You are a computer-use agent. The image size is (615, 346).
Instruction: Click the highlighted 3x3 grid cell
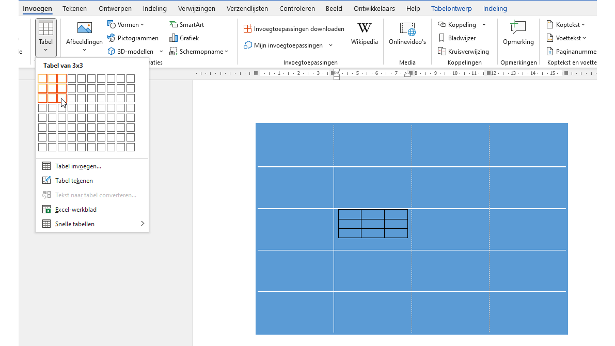(x=62, y=98)
